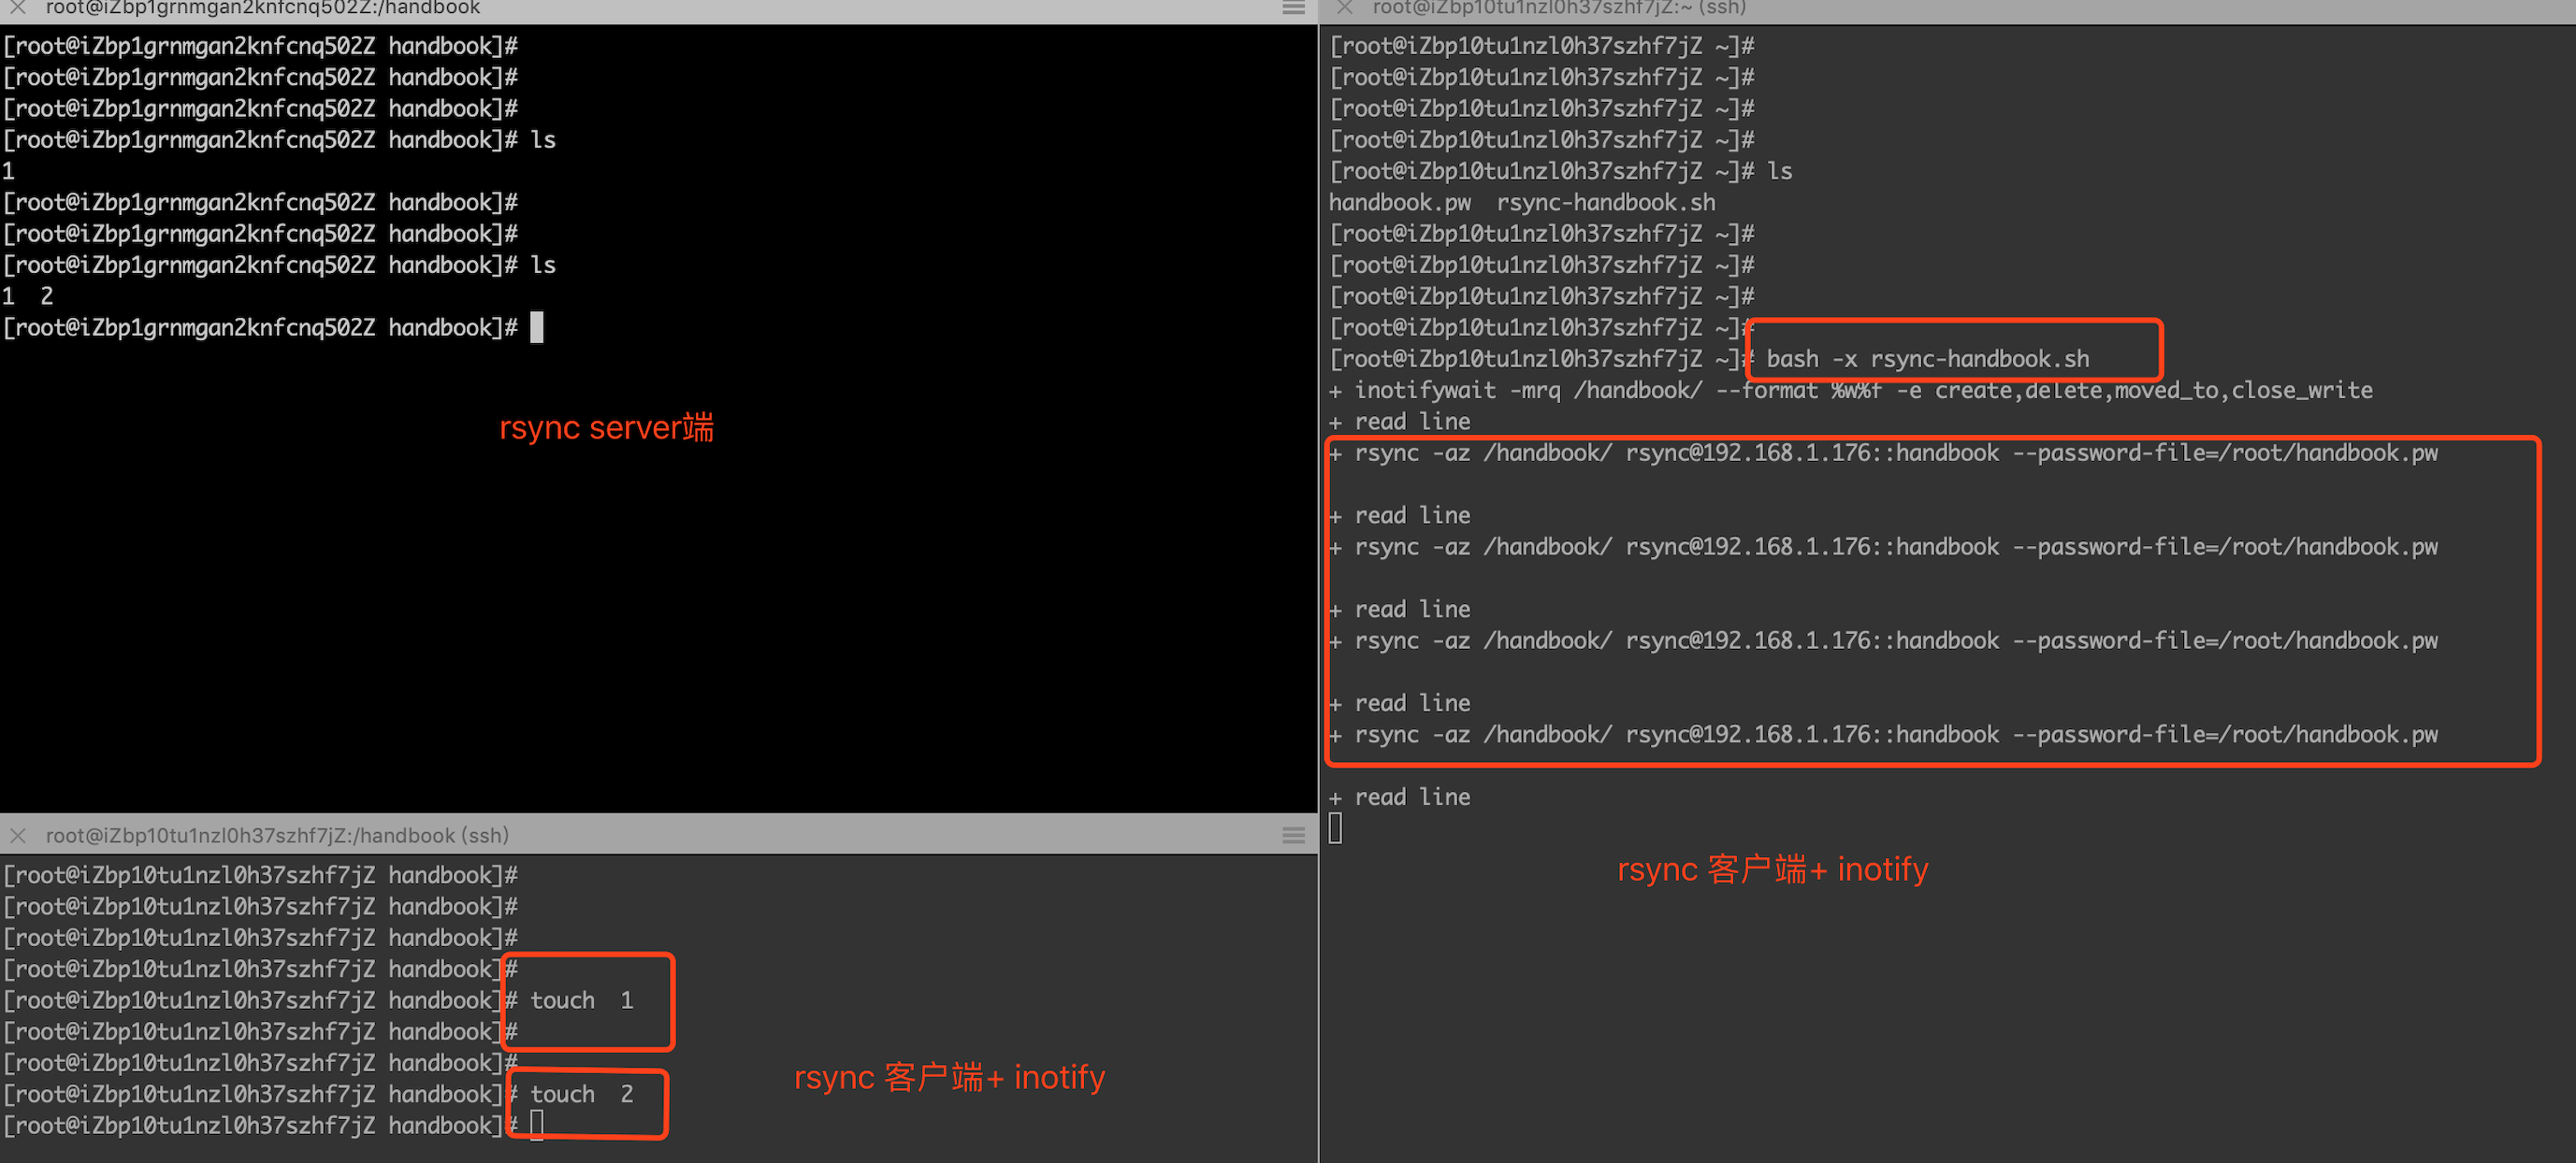
Task: Click the block cursor in rsync server terminal
Action: tap(537, 328)
